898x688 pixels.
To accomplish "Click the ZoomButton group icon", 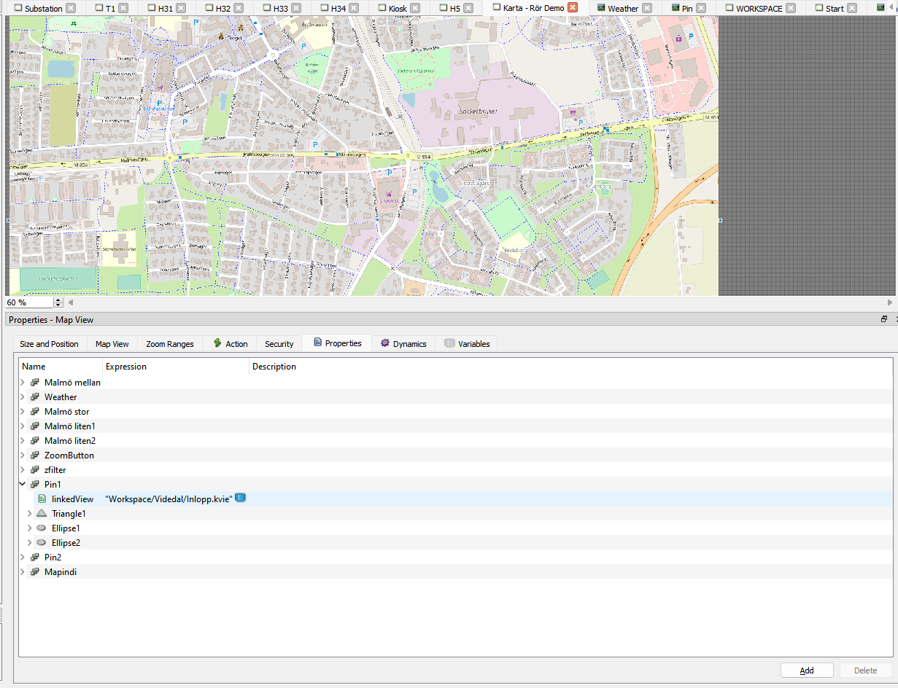I will point(34,456).
